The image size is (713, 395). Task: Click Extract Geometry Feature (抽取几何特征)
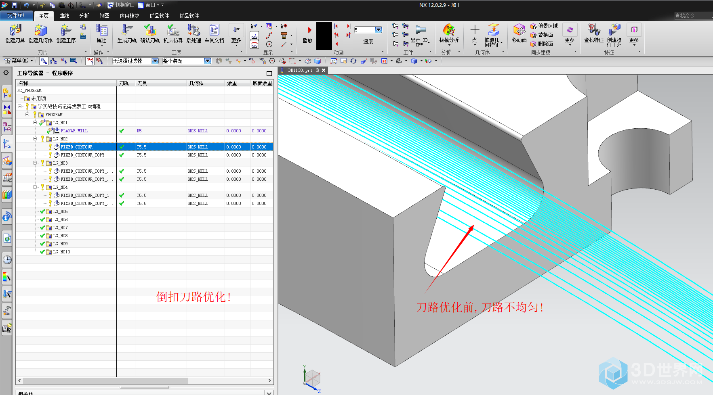coord(493,35)
